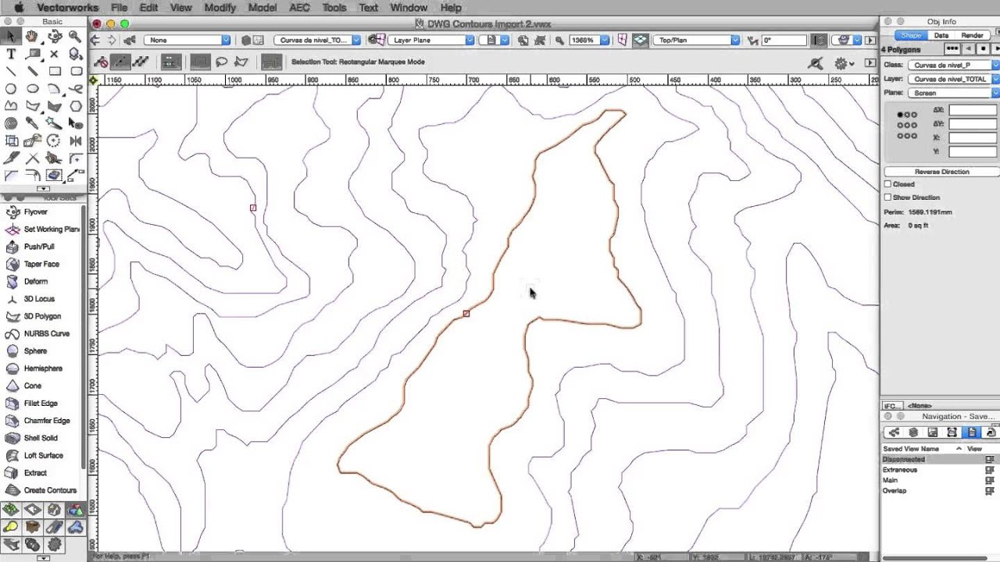
Task: Activate the Main saved view icon
Action: [x=990, y=480]
